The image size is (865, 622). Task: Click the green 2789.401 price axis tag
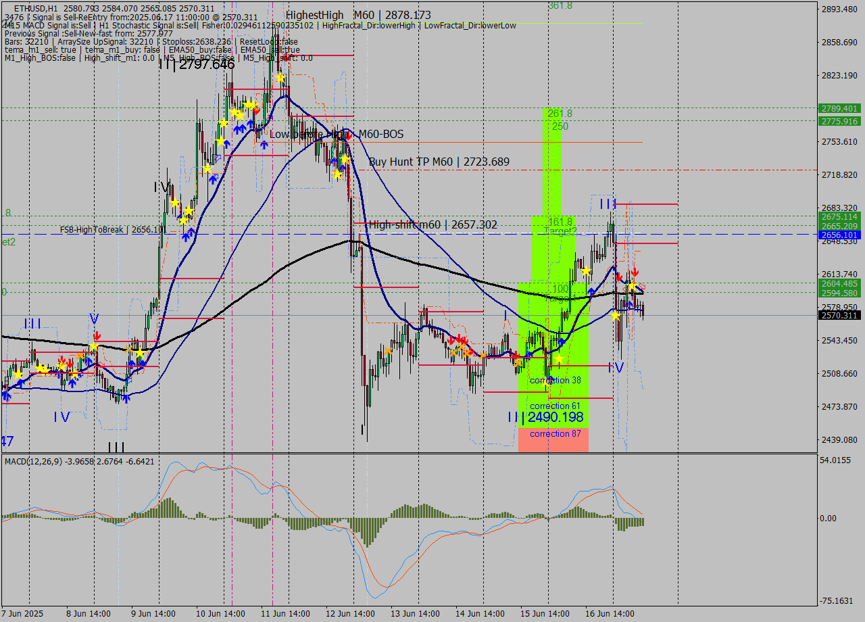click(x=839, y=108)
